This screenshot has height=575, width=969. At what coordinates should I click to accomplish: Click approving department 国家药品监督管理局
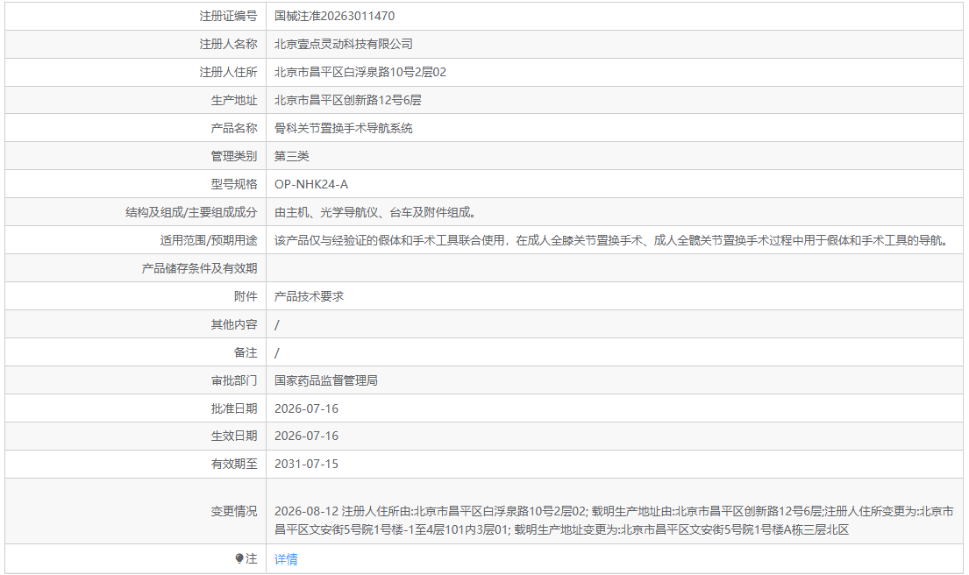coord(326,380)
